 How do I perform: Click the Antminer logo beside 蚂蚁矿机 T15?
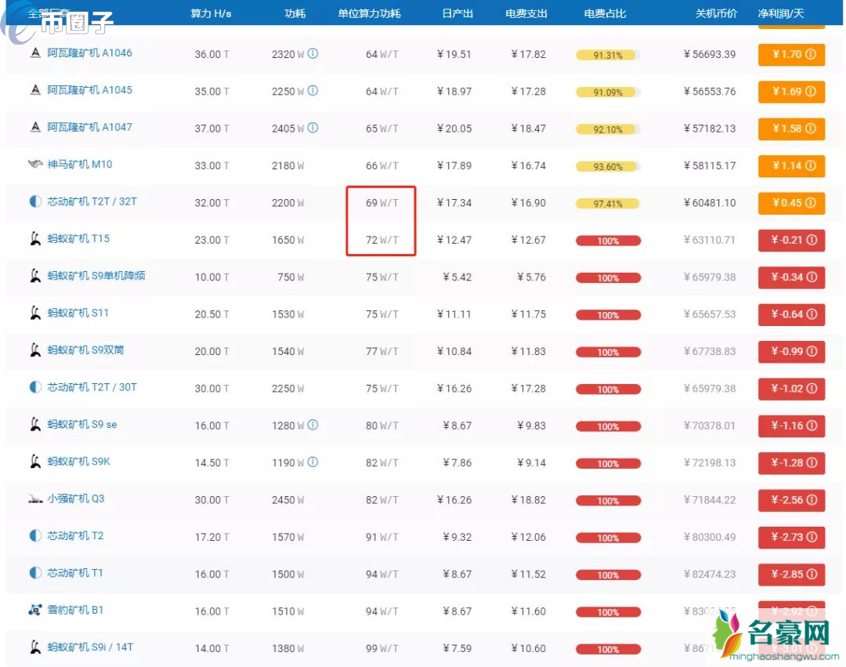click(35, 238)
